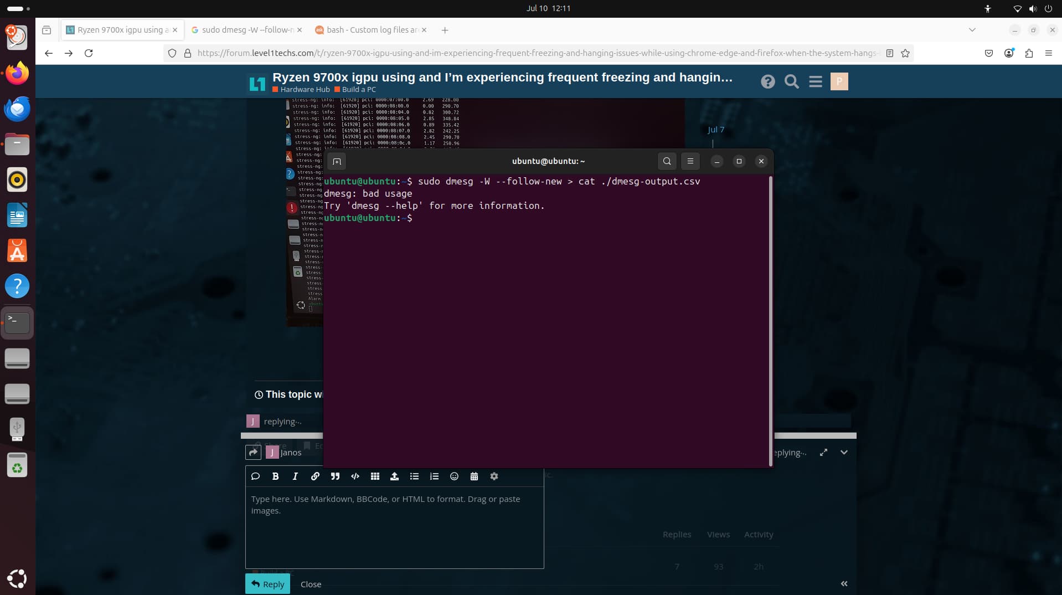The height and width of the screenshot is (595, 1062).
Task: Click the terminal window scrollbar
Action: (x=770, y=321)
